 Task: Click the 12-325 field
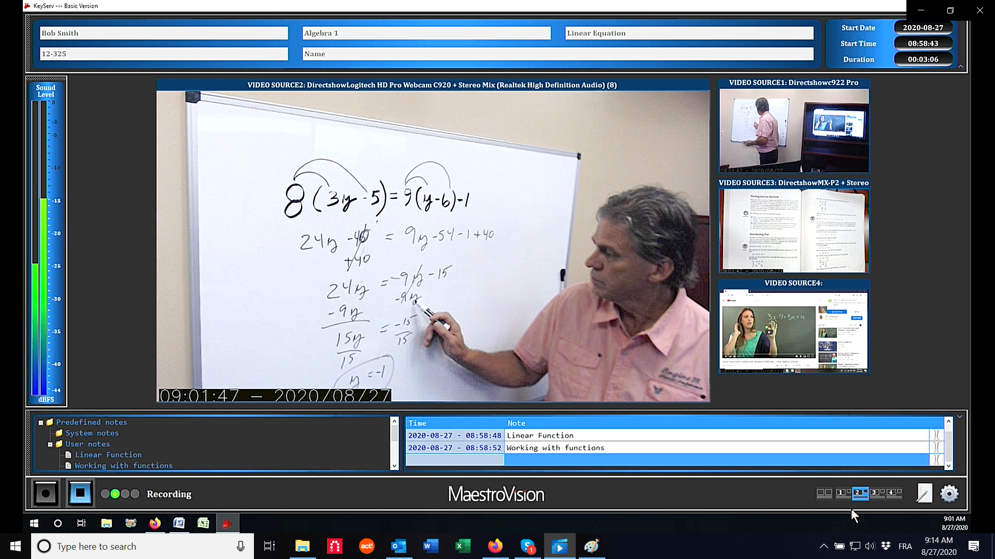click(x=164, y=54)
